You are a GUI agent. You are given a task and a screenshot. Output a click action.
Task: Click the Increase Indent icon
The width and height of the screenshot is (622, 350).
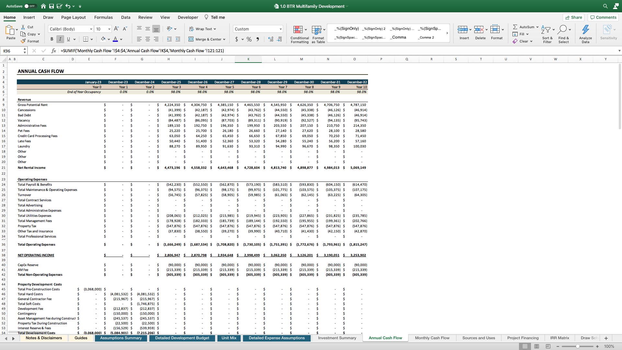click(178, 39)
